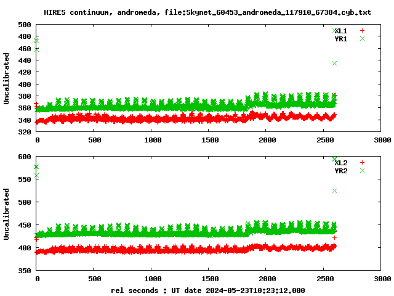Viewport: 394px width, 296px height.
Task: Click the bottom plot's x-axis 3000 label
Action: [382, 279]
